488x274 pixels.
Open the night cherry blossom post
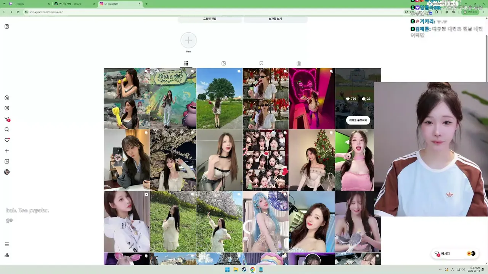173,160
